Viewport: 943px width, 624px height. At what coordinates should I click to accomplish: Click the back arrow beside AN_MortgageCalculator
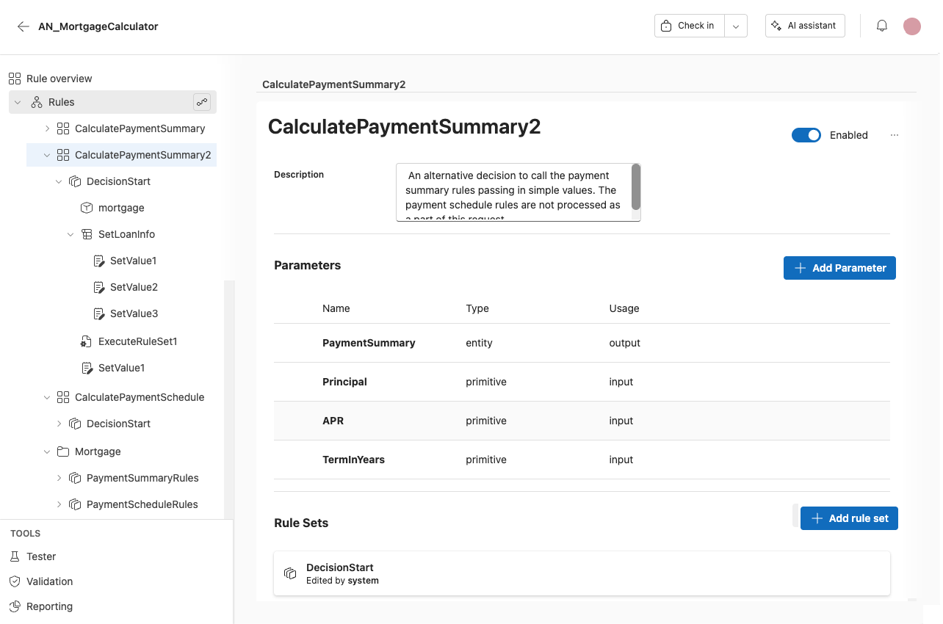tap(23, 26)
